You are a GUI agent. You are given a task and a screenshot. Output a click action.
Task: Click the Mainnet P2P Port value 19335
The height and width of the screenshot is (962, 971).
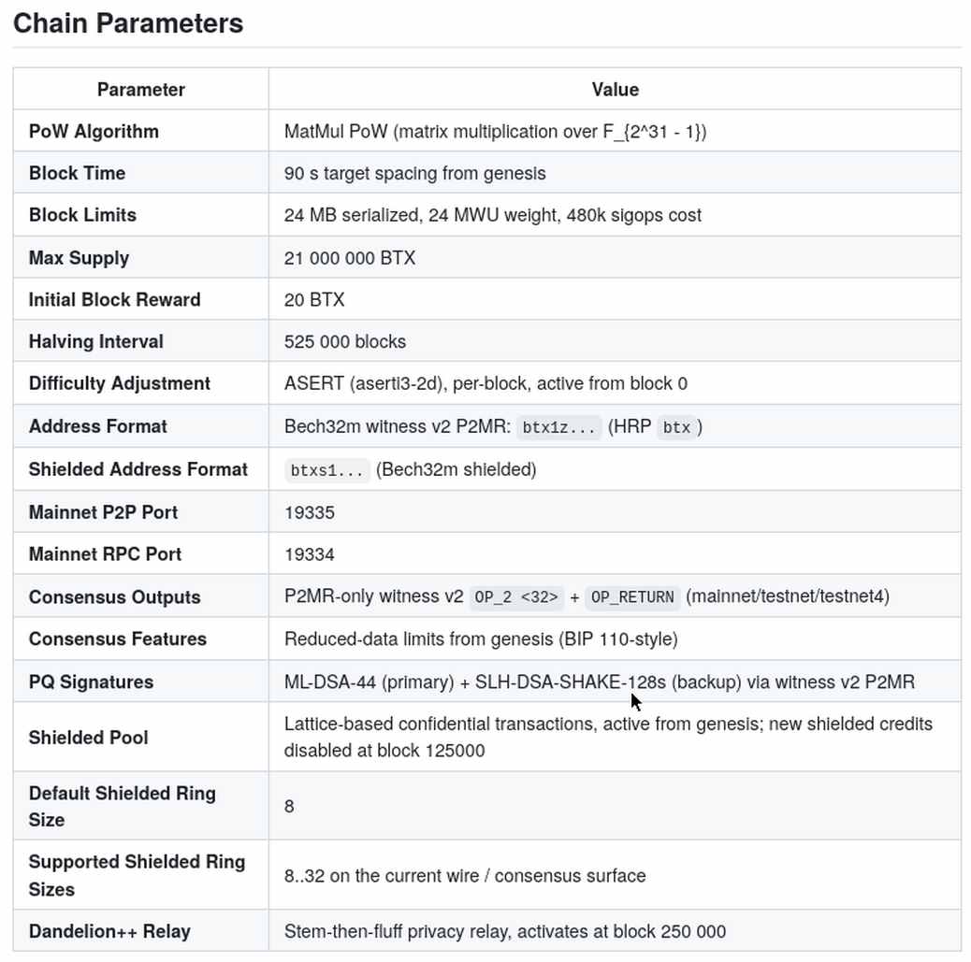(x=310, y=512)
